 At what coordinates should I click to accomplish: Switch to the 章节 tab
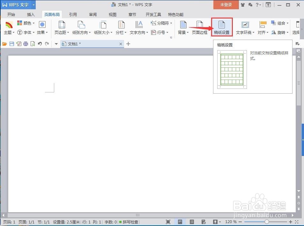(x=132, y=15)
